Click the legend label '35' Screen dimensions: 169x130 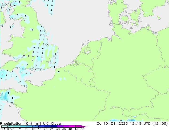click(x=64, y=129)
